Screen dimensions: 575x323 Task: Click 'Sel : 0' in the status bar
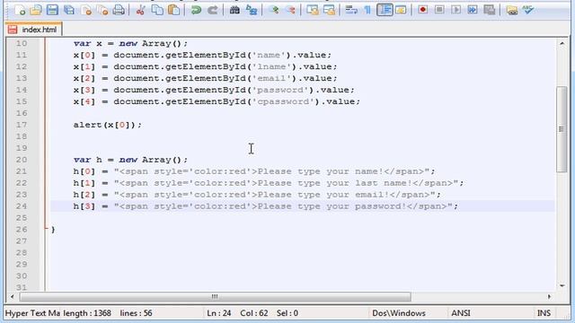(x=287, y=313)
